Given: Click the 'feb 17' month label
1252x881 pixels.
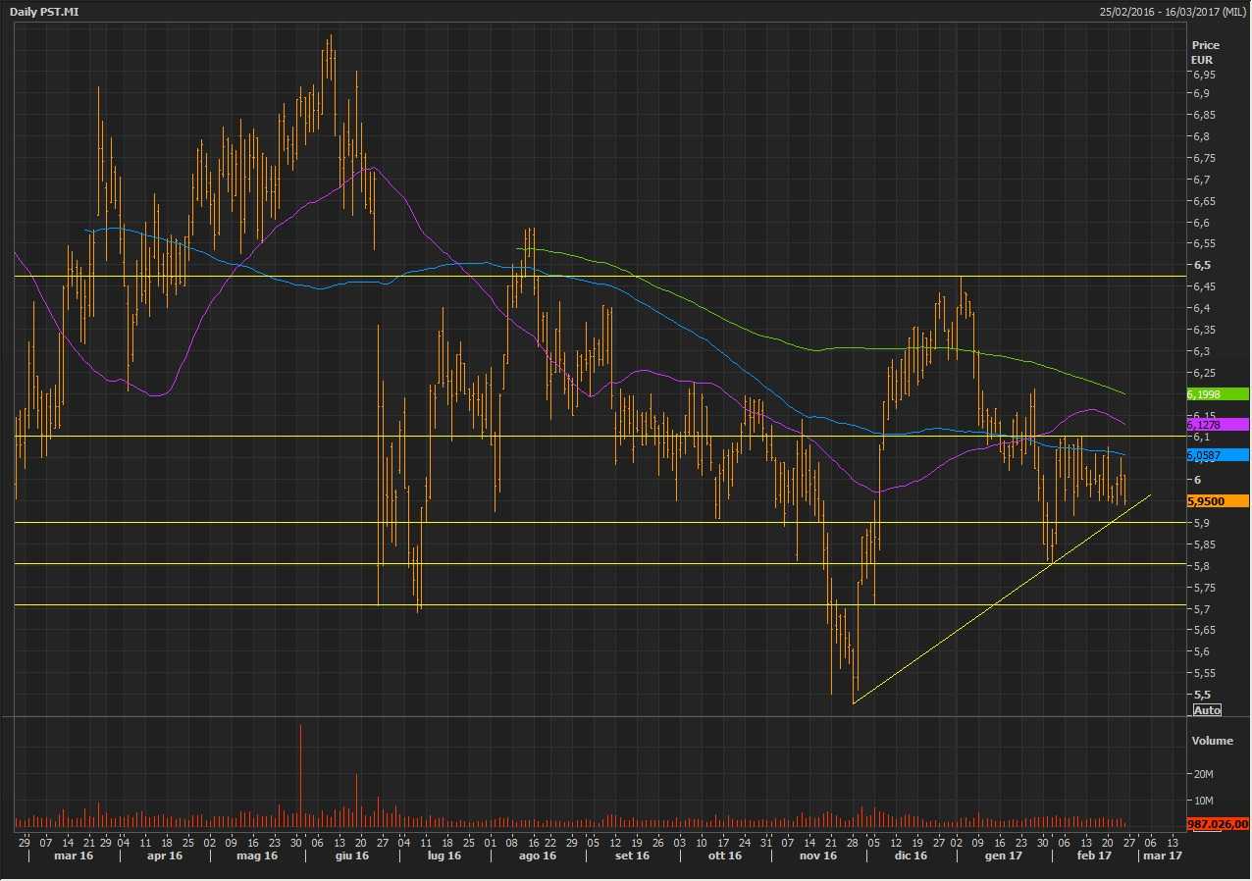Looking at the screenshot, I should click(x=1096, y=856).
